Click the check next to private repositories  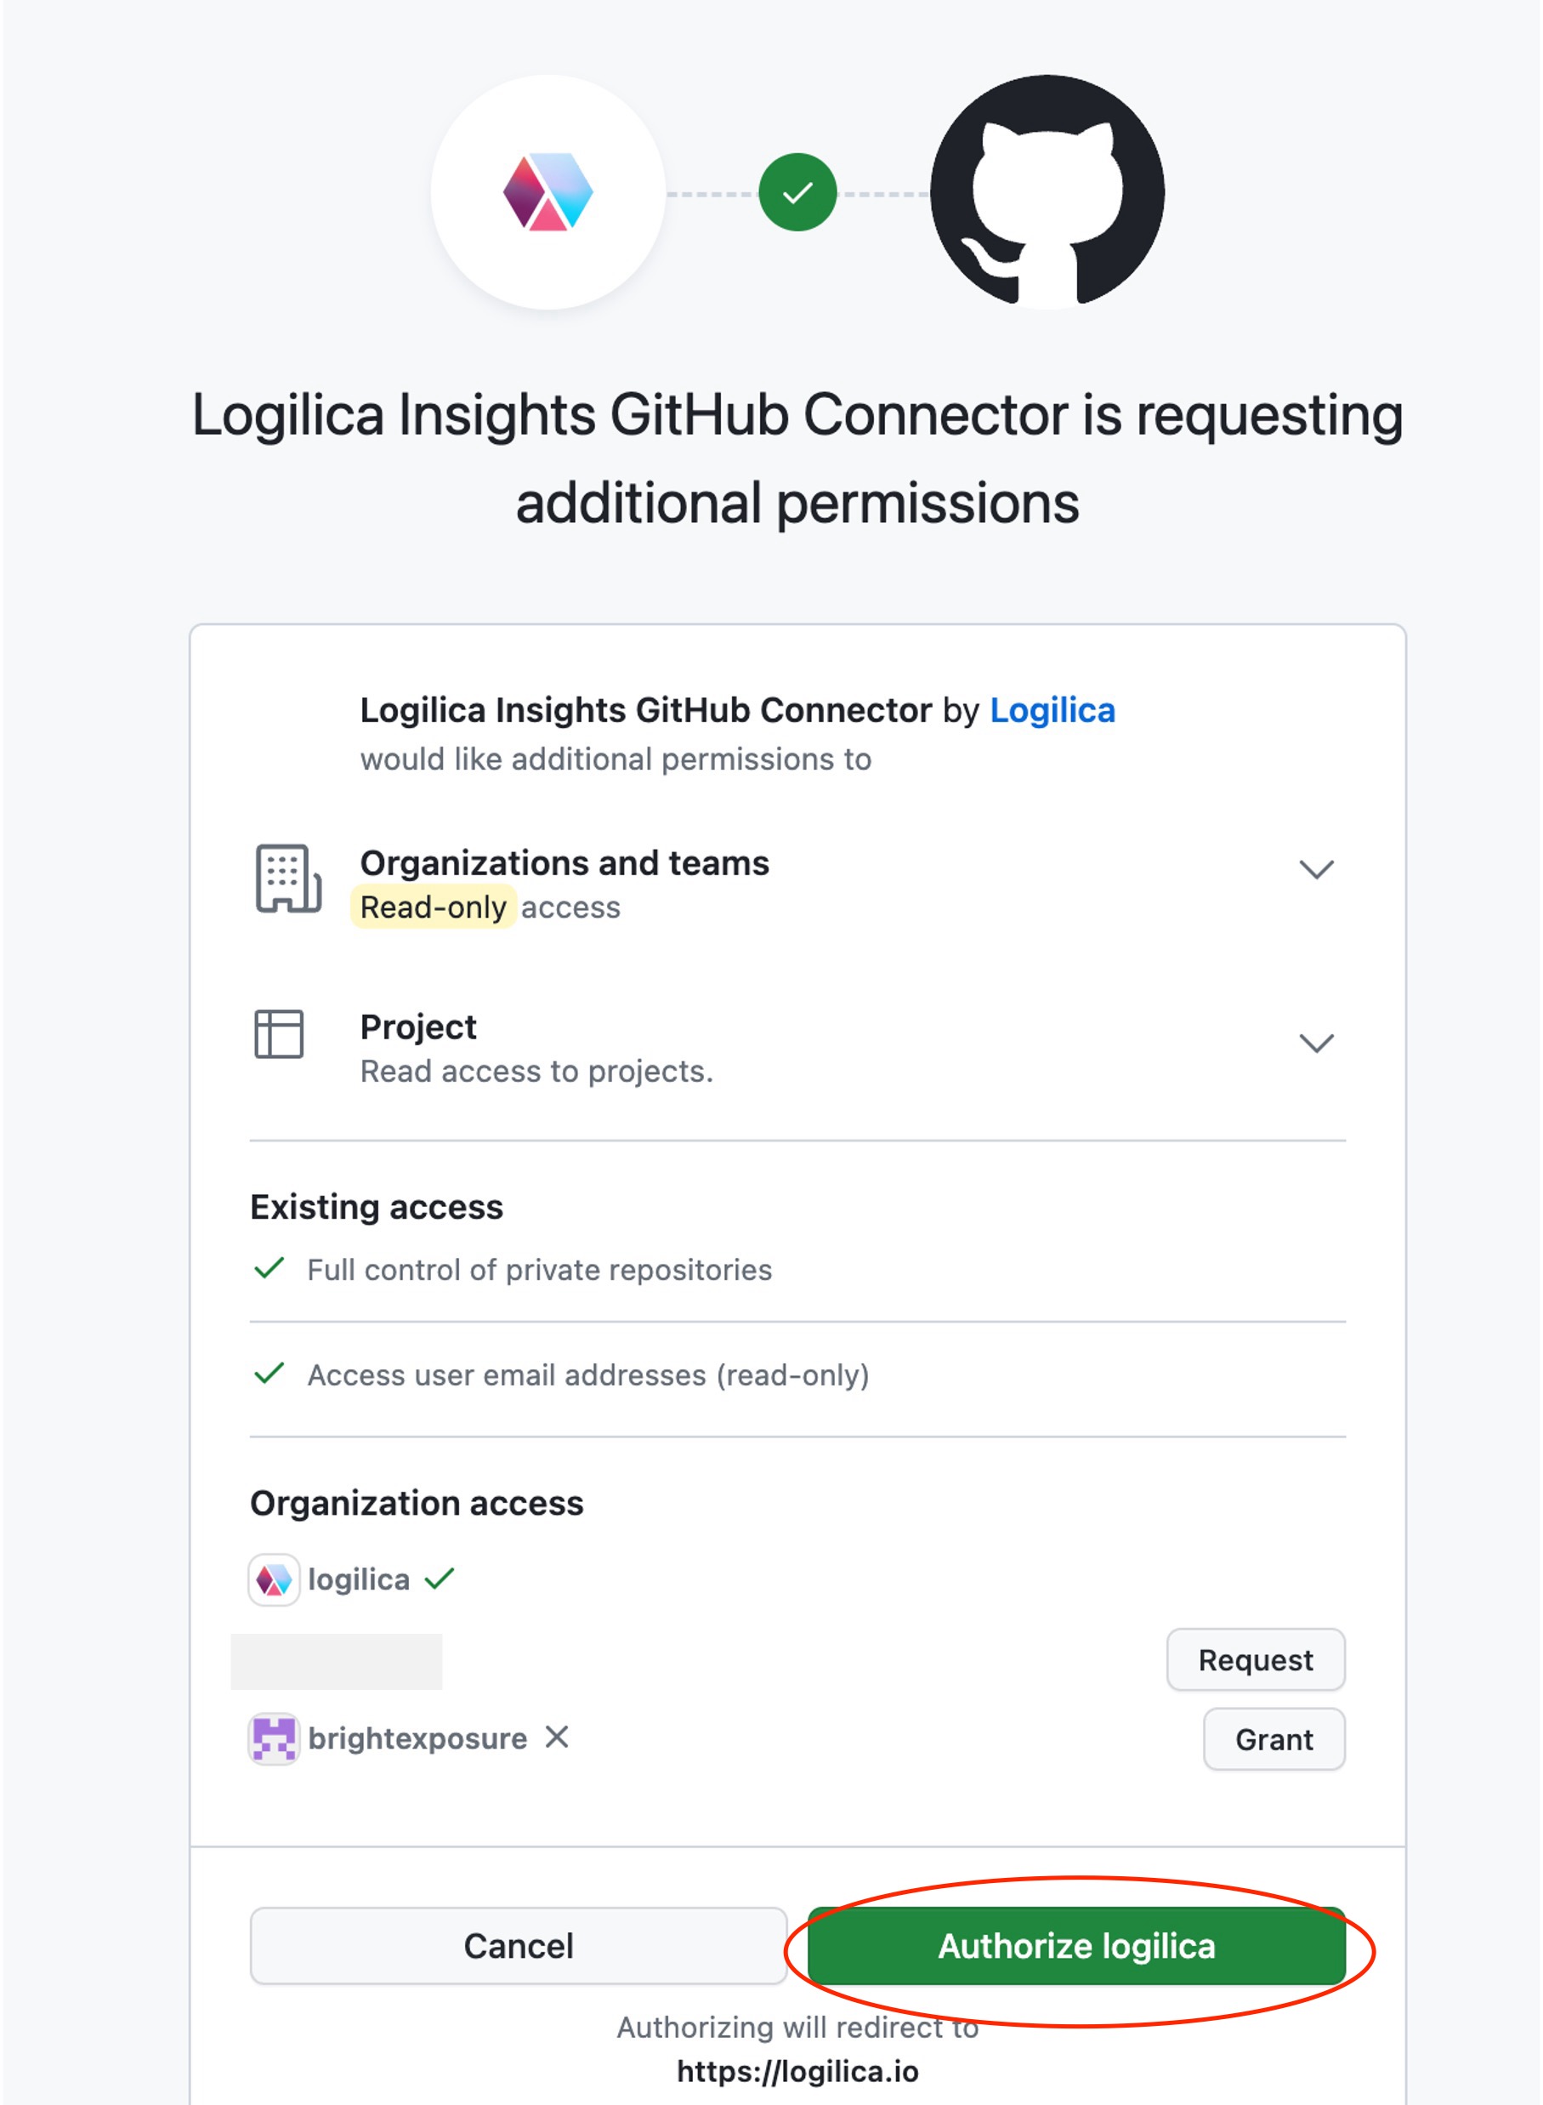coord(269,1268)
